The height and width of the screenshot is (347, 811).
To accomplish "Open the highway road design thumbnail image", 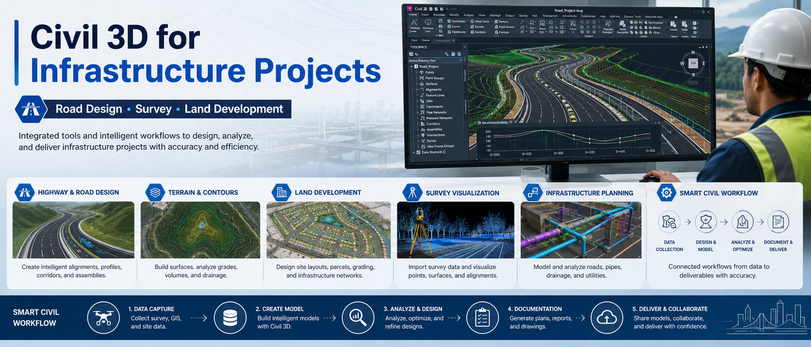I will 73,230.
